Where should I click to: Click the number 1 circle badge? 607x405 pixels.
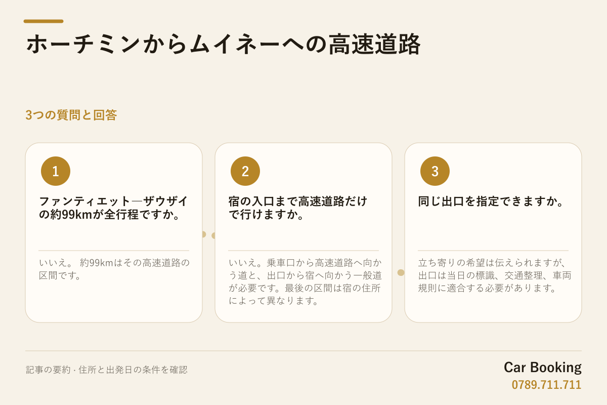(56, 171)
